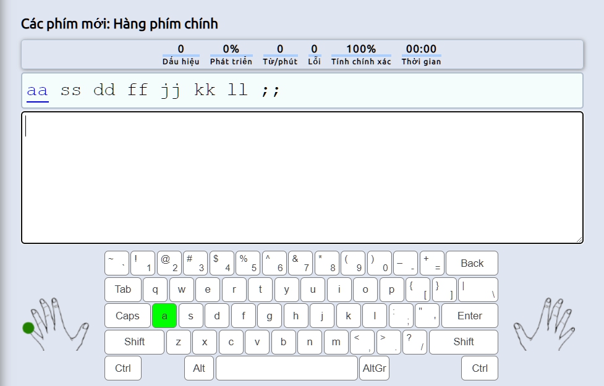
Task: Click the 'i' key on virtual keyboard
Action: [339, 290]
